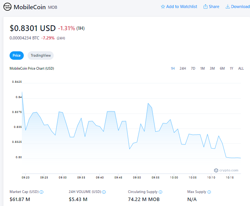Select the Price chart tab

tap(16, 56)
